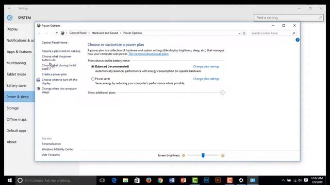This screenshot has height=185, width=330.
Task: Show hidden system tray icons chevron
Action: 283,180
